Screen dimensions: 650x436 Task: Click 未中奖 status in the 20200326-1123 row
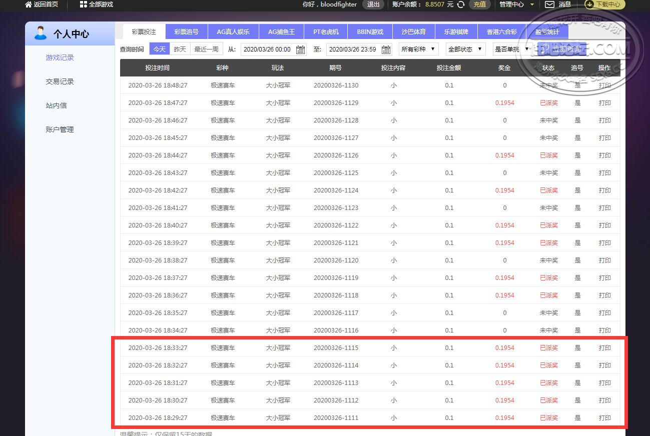click(x=549, y=208)
